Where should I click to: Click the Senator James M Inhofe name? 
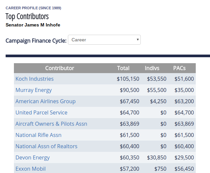coord(33,25)
